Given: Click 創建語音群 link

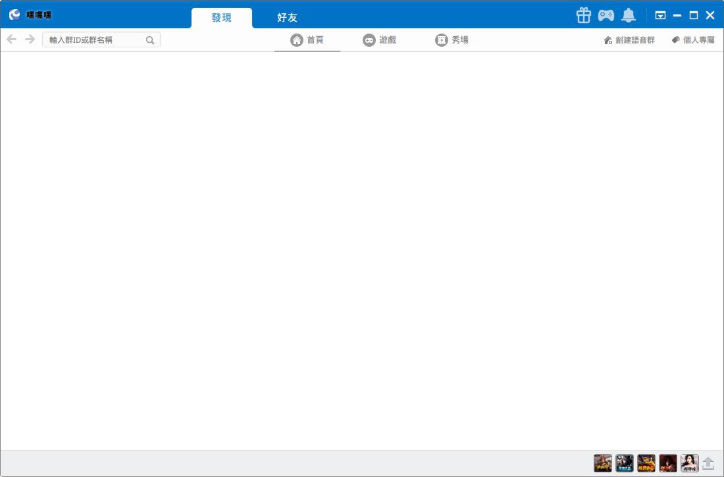Looking at the screenshot, I should point(629,40).
